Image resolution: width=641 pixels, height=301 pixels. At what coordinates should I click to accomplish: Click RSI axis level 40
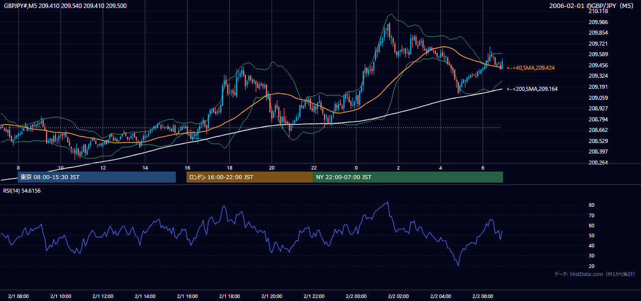click(x=592, y=246)
